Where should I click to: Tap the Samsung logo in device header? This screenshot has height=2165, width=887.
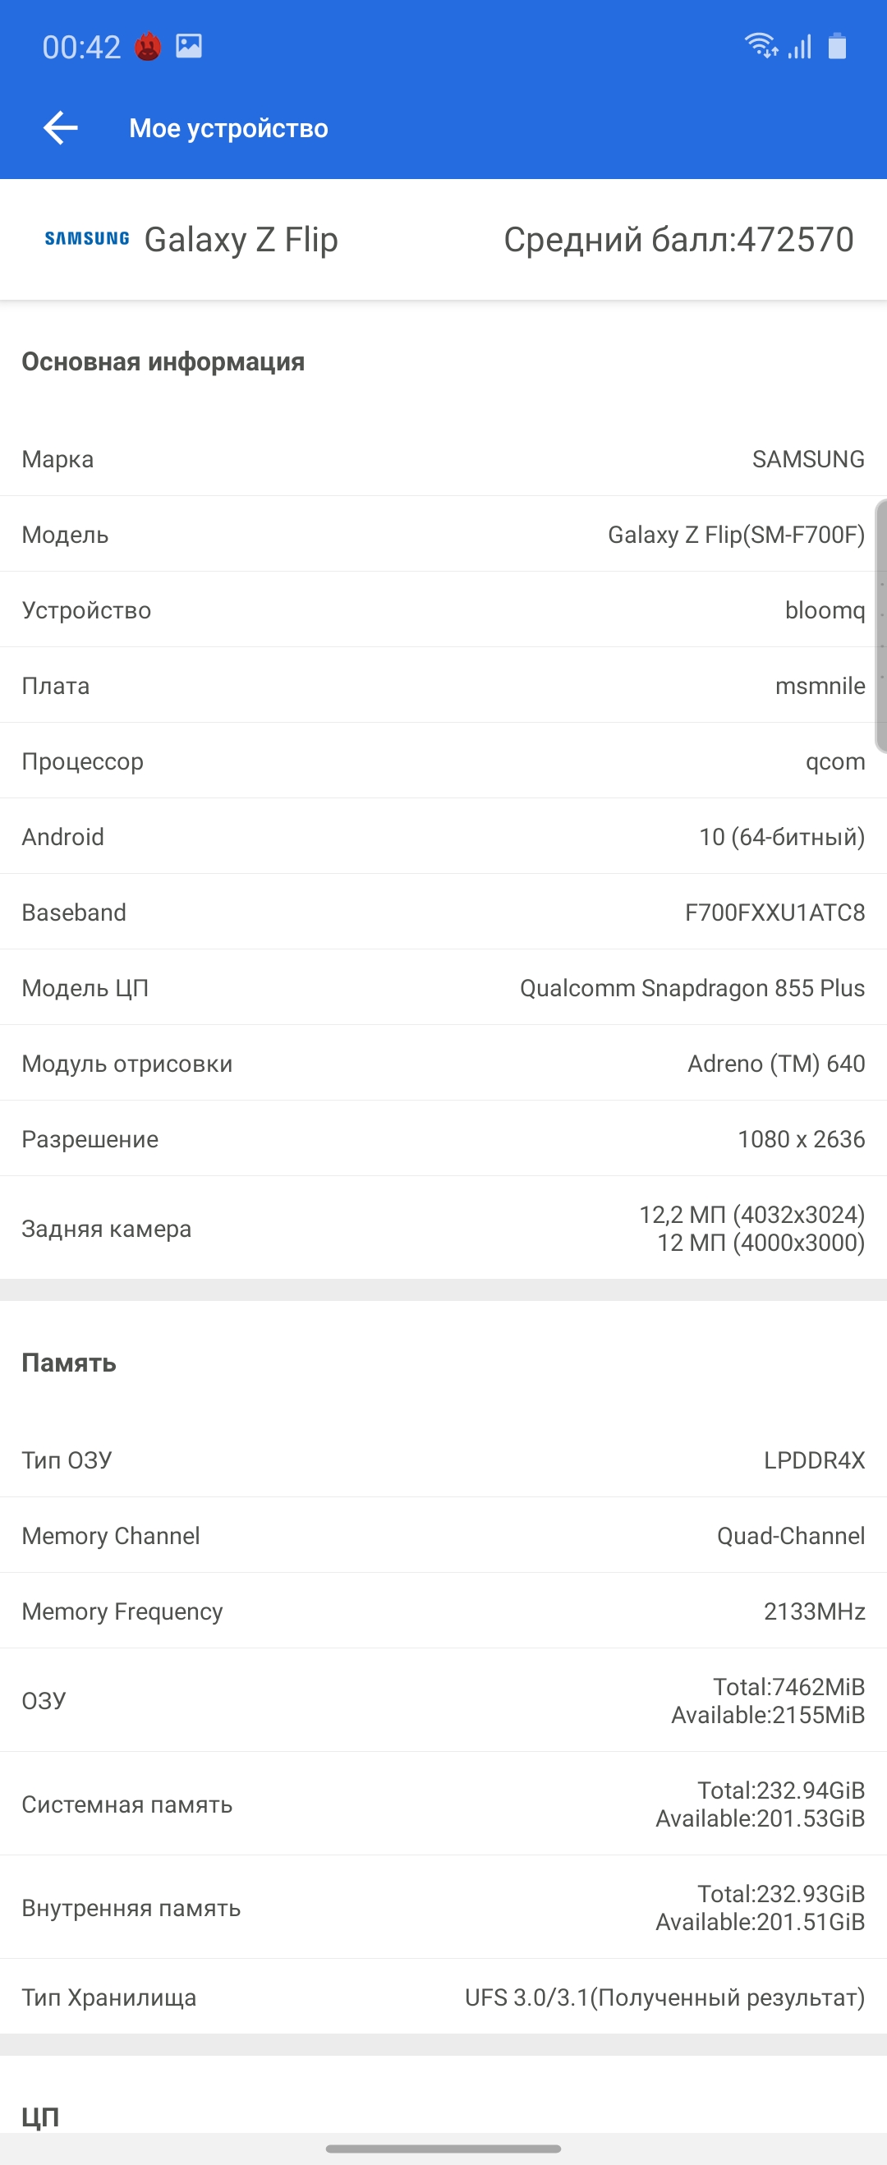(86, 240)
